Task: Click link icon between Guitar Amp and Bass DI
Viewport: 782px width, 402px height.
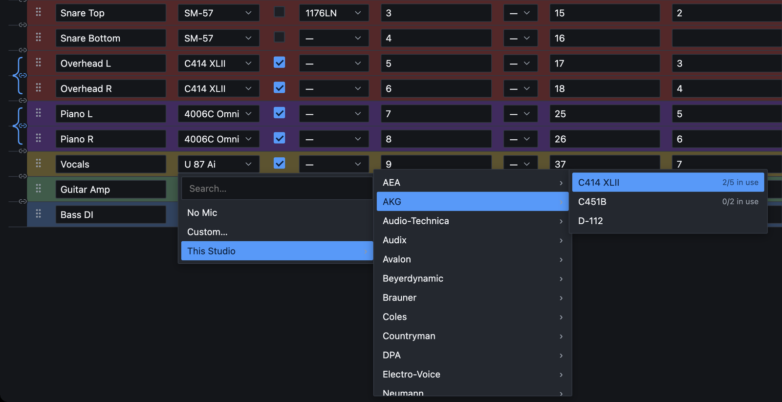Action: [22, 201]
